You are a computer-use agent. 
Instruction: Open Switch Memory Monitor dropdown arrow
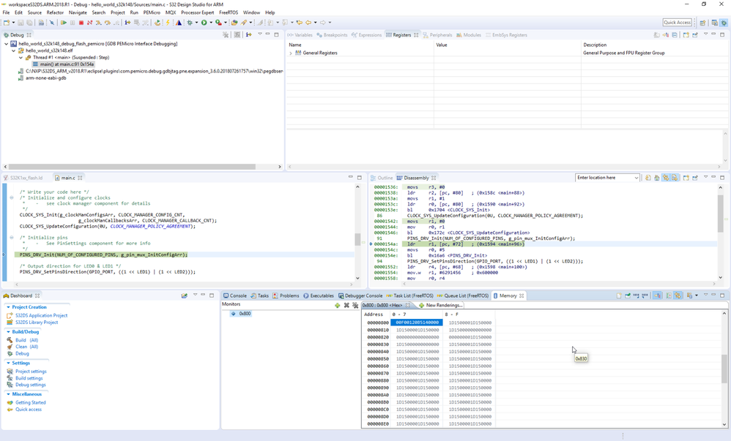(697, 295)
